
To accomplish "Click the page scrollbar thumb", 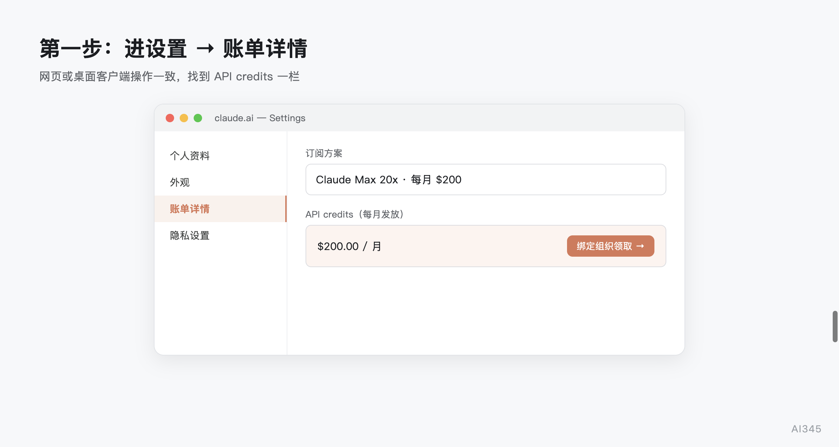I will tap(835, 327).
